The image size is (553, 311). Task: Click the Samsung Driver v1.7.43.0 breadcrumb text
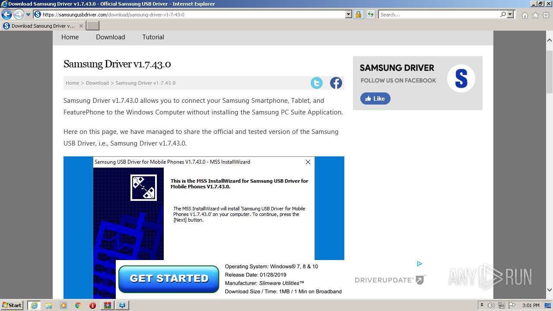click(146, 83)
